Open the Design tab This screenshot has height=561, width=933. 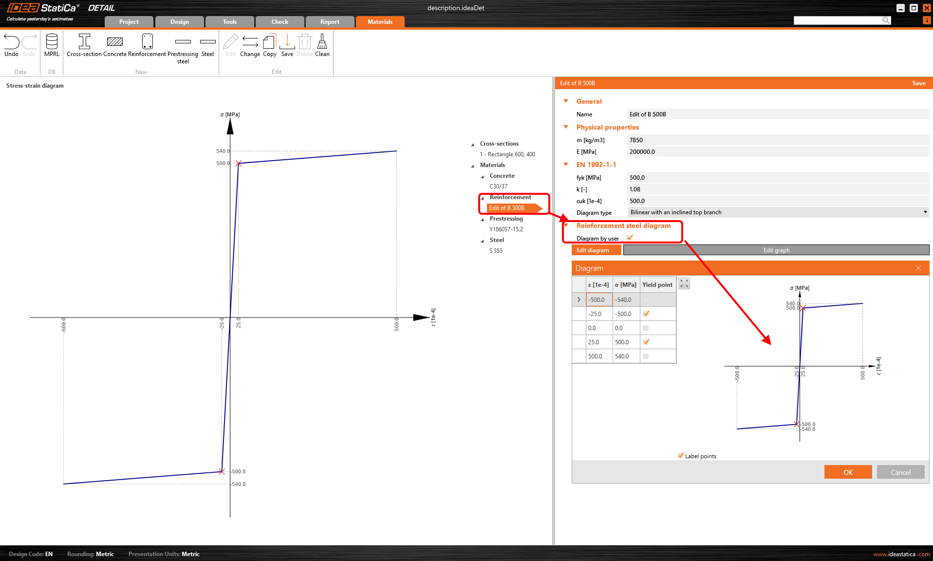179,22
